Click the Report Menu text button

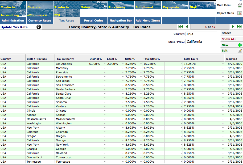tap(225, 13)
